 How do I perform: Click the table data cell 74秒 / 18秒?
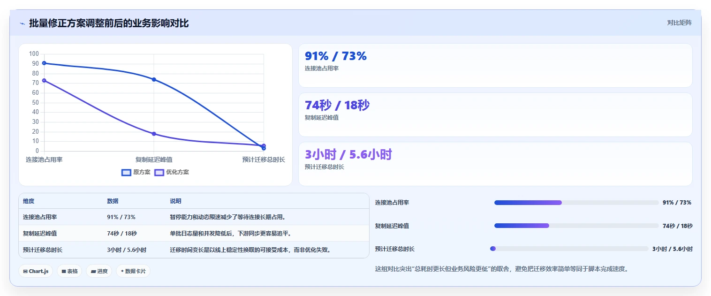click(x=122, y=233)
